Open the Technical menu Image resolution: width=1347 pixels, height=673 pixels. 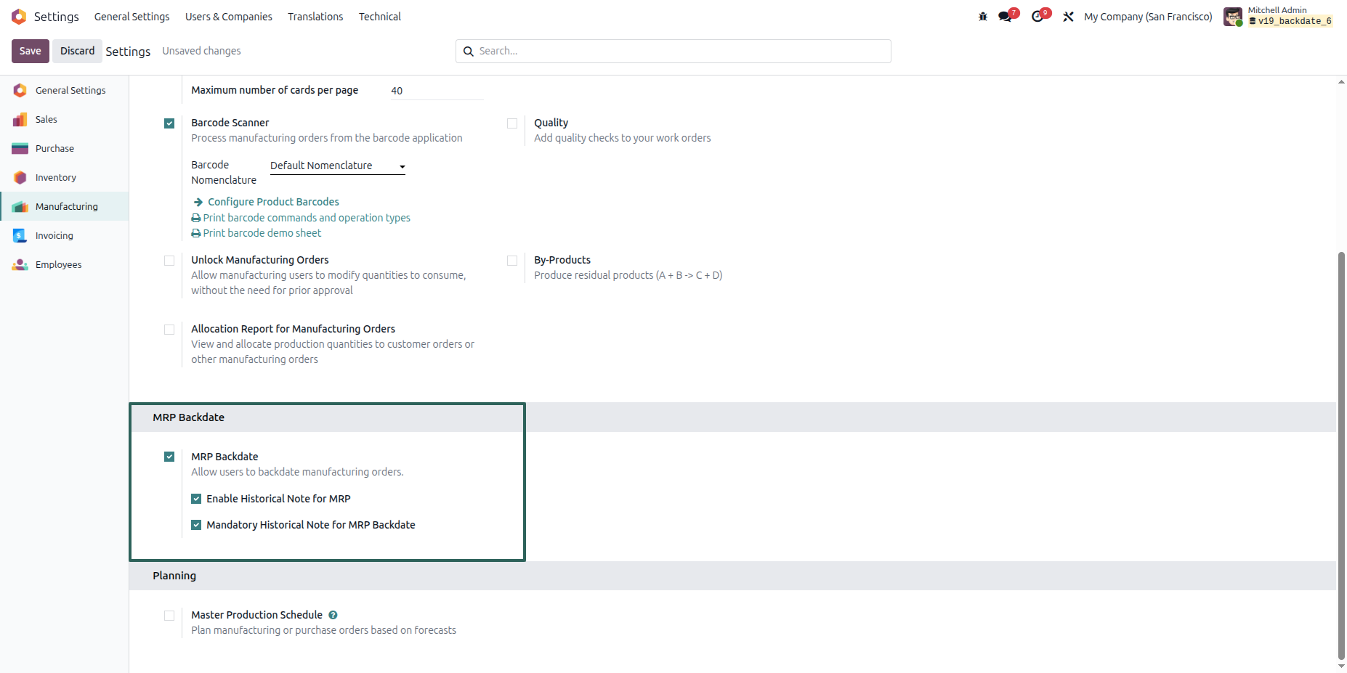(380, 17)
